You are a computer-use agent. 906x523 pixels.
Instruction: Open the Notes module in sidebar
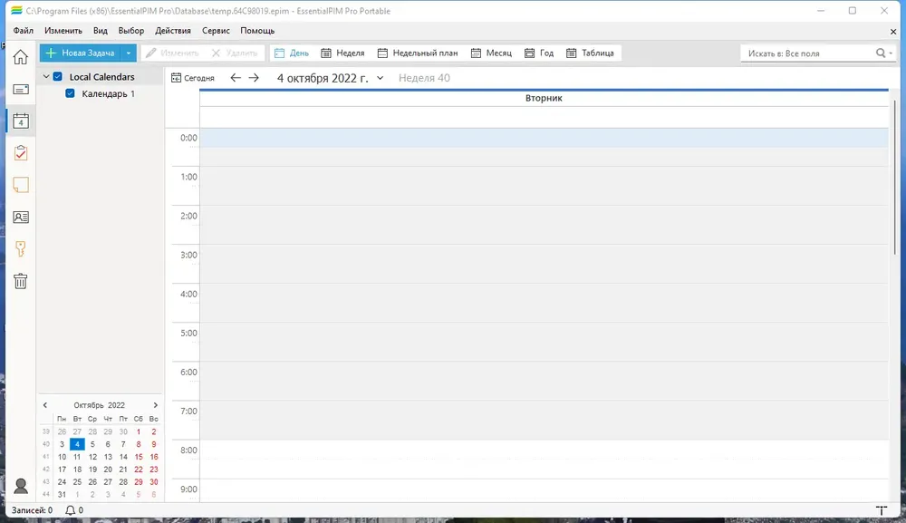[x=20, y=185]
